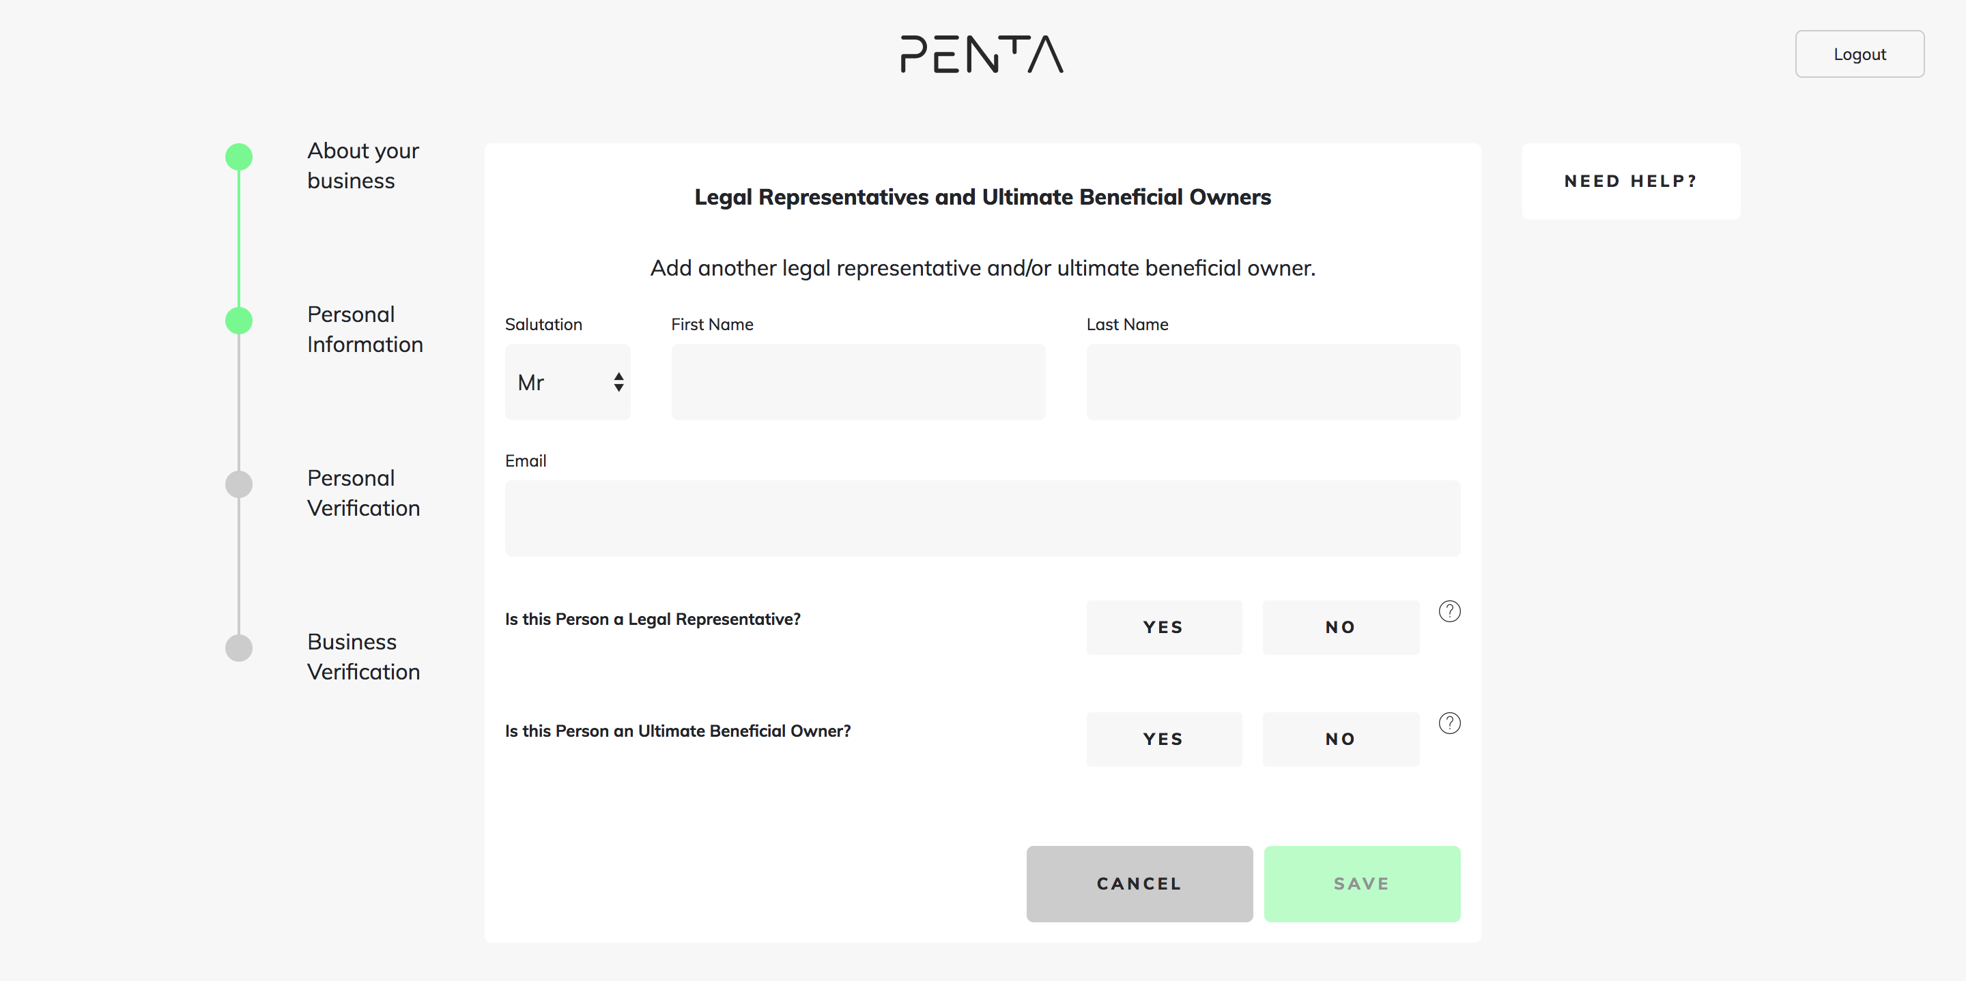Screen dimensions: 1966x981
Task: Select NO for Ultimate Beneficial Owner
Action: pyautogui.click(x=1340, y=740)
